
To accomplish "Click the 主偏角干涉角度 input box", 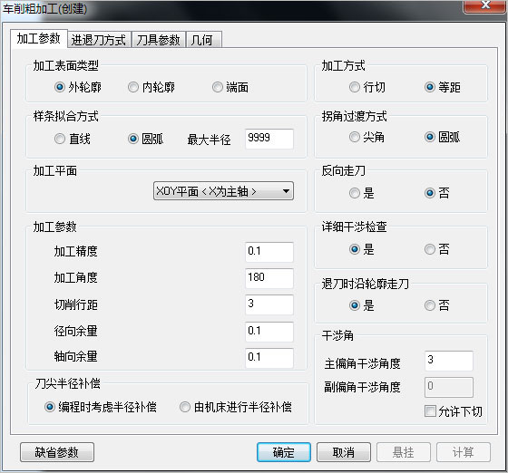I will (x=449, y=361).
